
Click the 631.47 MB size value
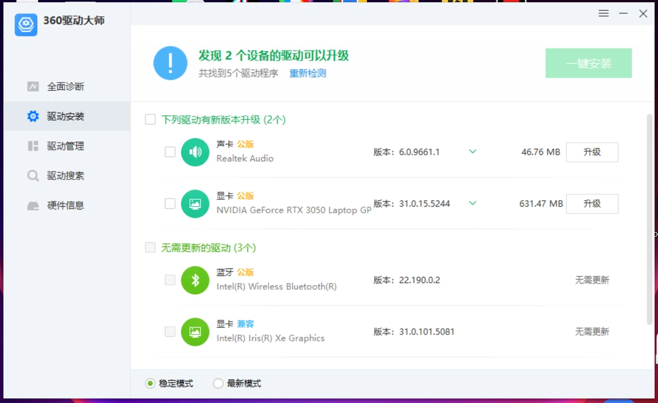pos(541,203)
